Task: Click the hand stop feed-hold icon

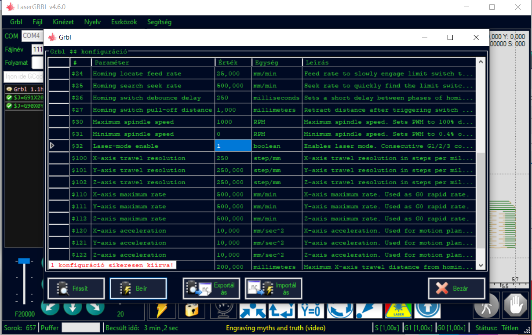Action: pos(516,306)
